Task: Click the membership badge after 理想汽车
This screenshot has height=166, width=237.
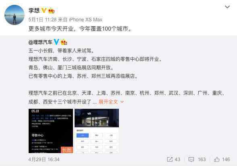Action: 64,42
